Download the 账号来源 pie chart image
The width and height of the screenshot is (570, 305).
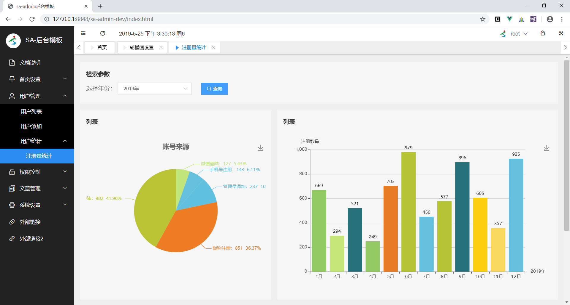pyautogui.click(x=260, y=148)
